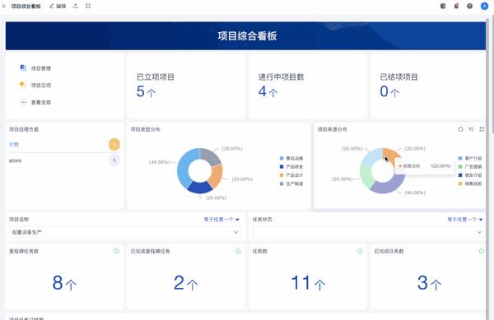This screenshot has width=494, height=320.
Task: Click the 编辑 (edit) pencil button
Action: 58,6
